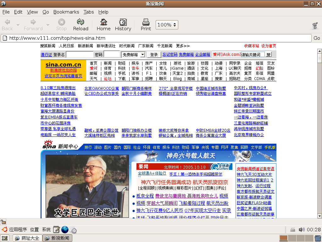Launch the text editor from the panel
This screenshot has height=242, width=322.
[57, 229]
